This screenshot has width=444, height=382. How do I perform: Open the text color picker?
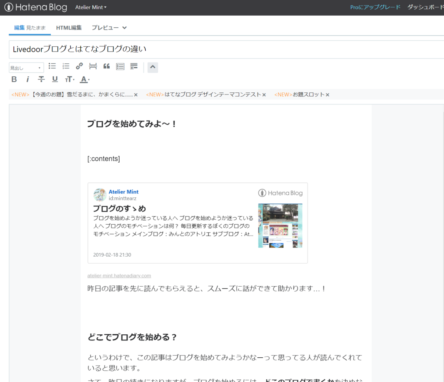[x=85, y=79]
